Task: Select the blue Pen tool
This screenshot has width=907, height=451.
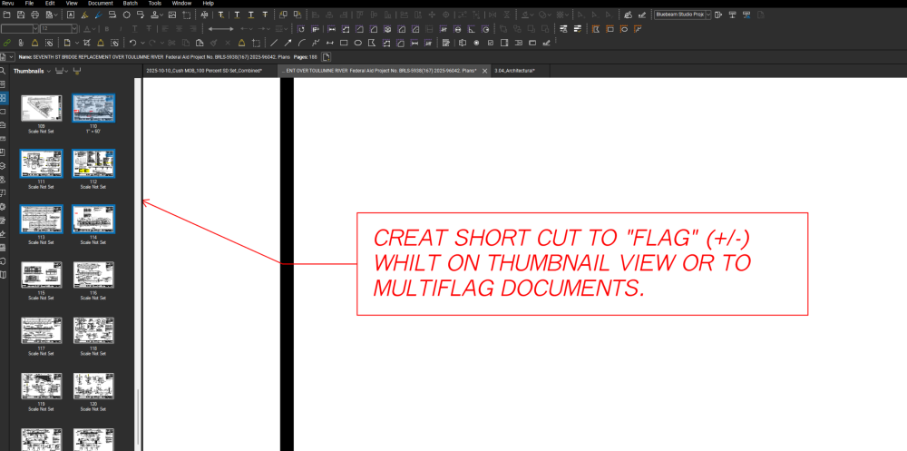Action: click(x=98, y=15)
